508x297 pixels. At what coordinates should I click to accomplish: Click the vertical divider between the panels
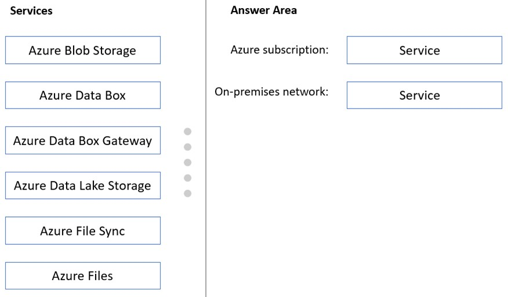(x=206, y=148)
